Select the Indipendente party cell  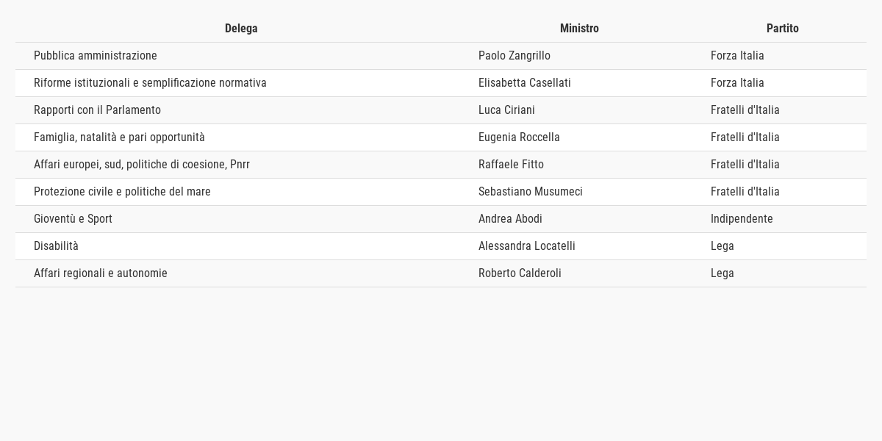(779, 219)
